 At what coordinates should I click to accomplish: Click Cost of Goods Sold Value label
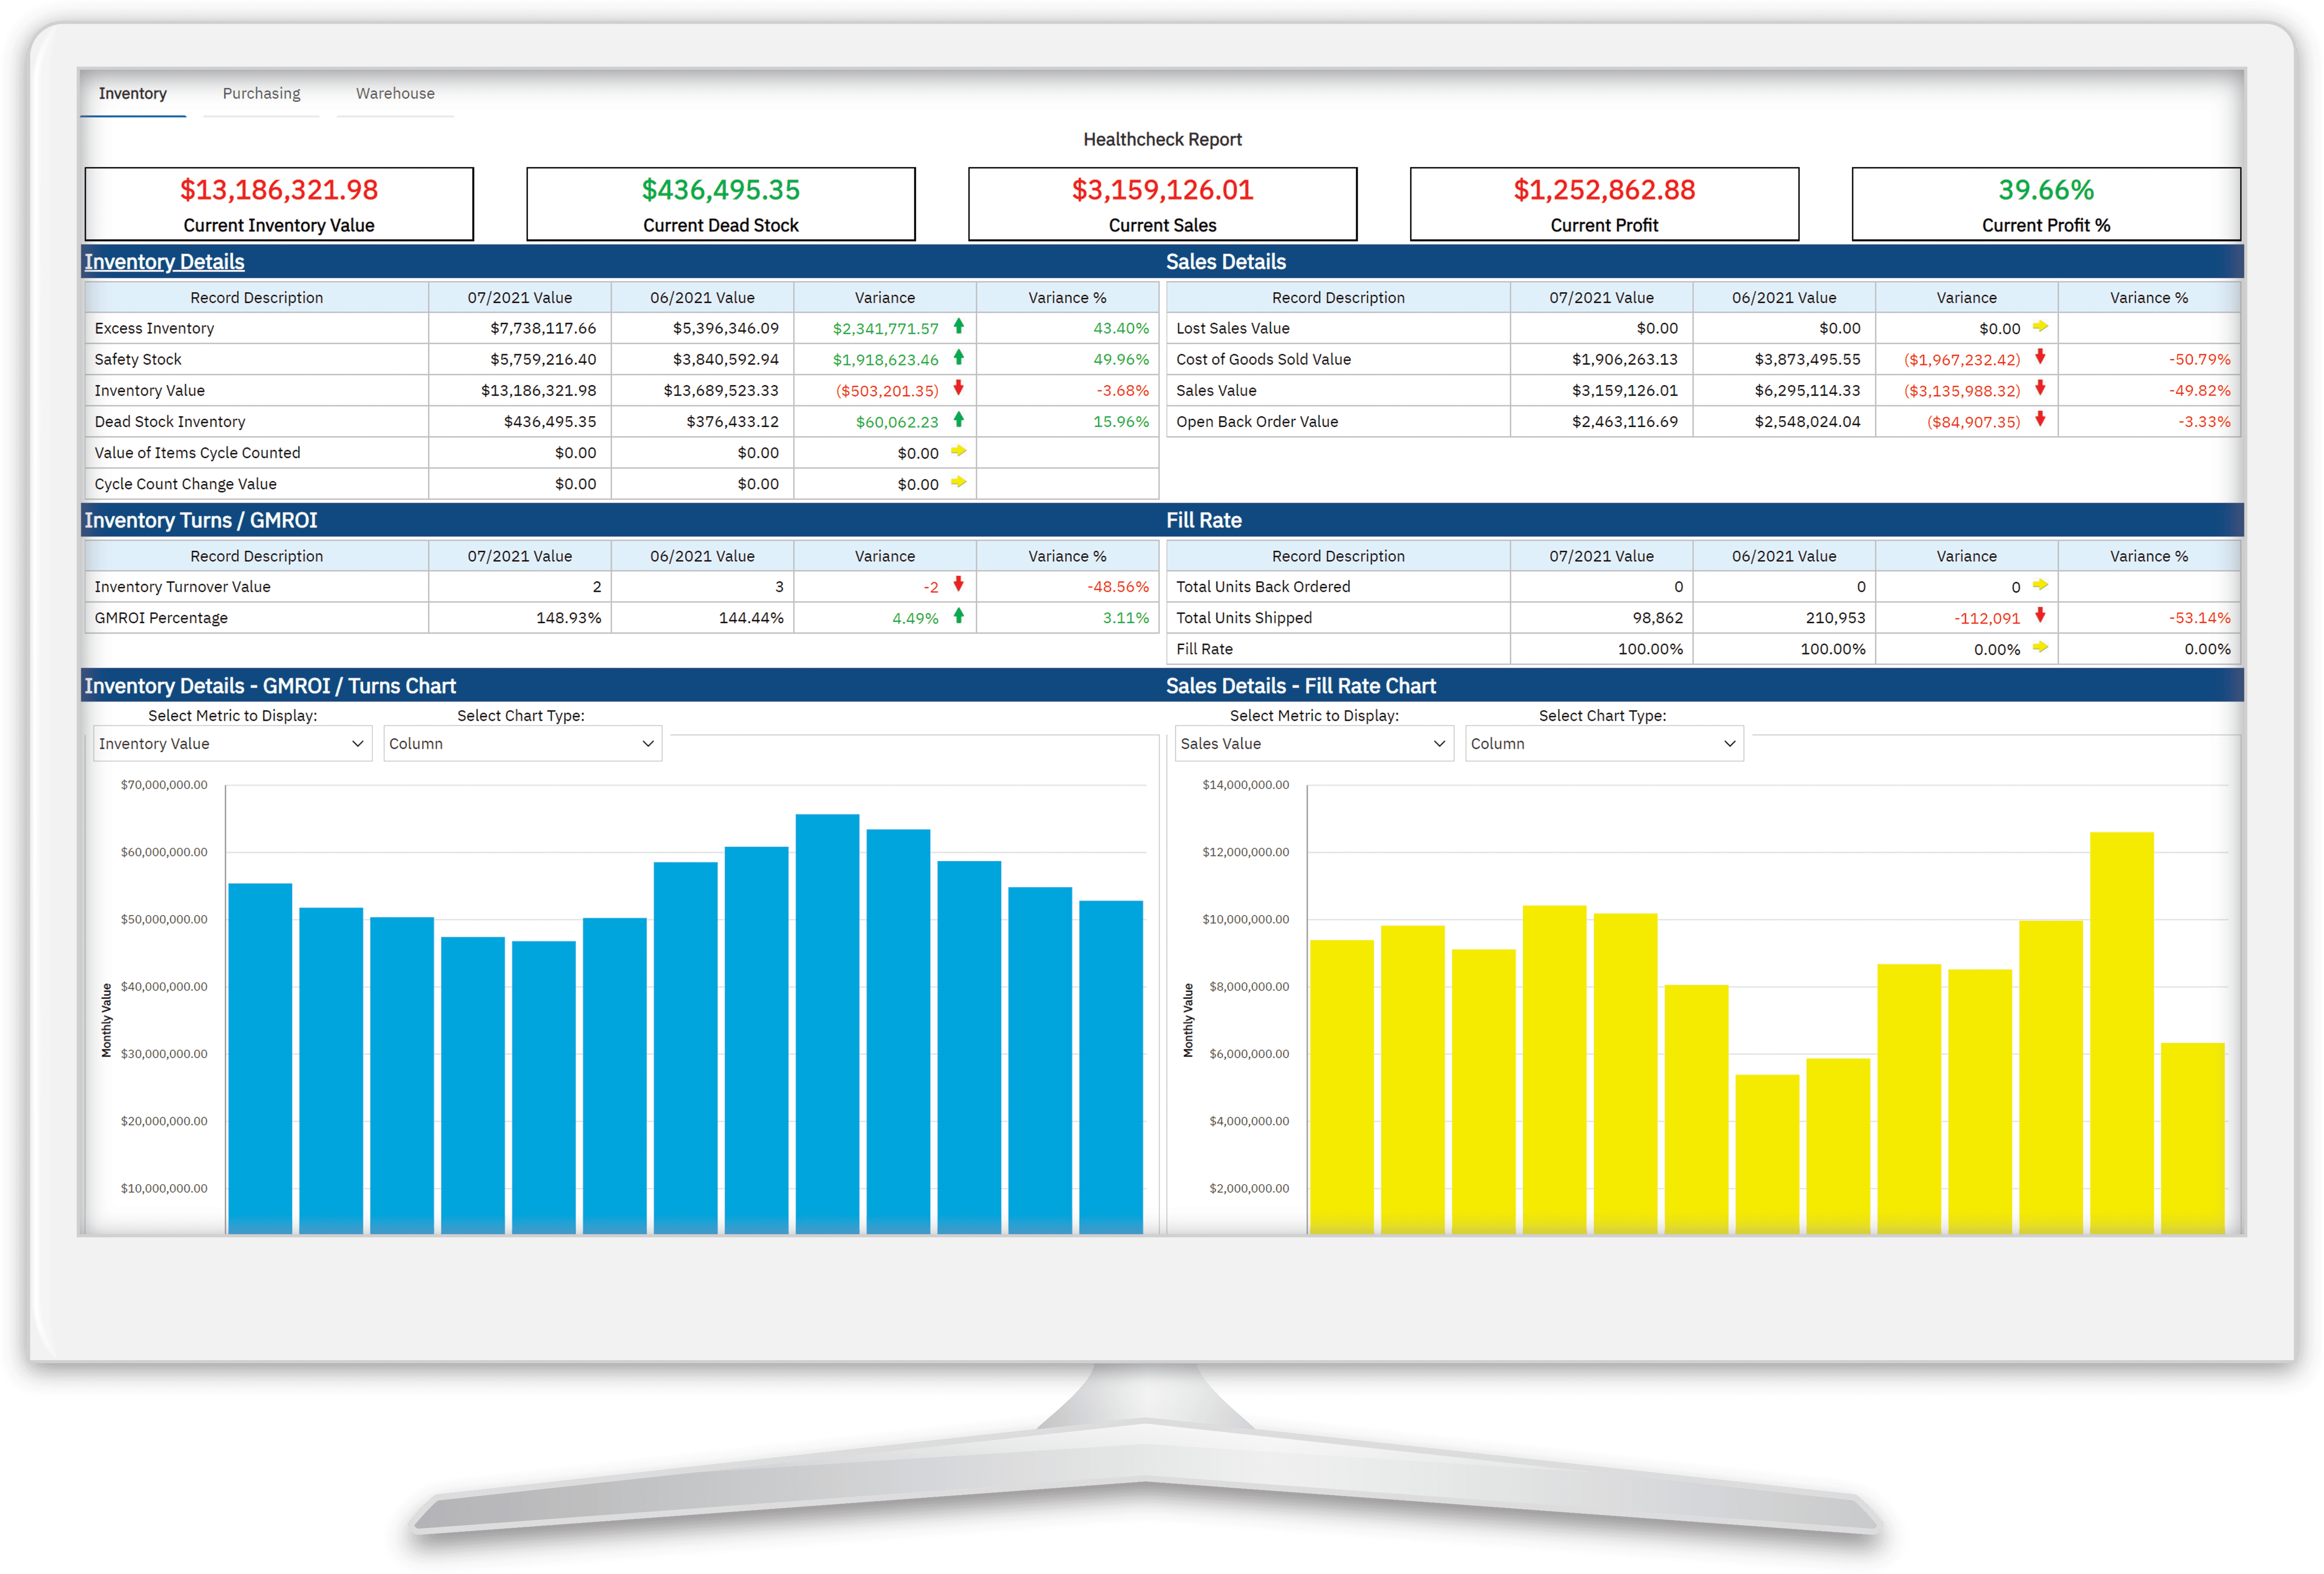pos(1263,359)
